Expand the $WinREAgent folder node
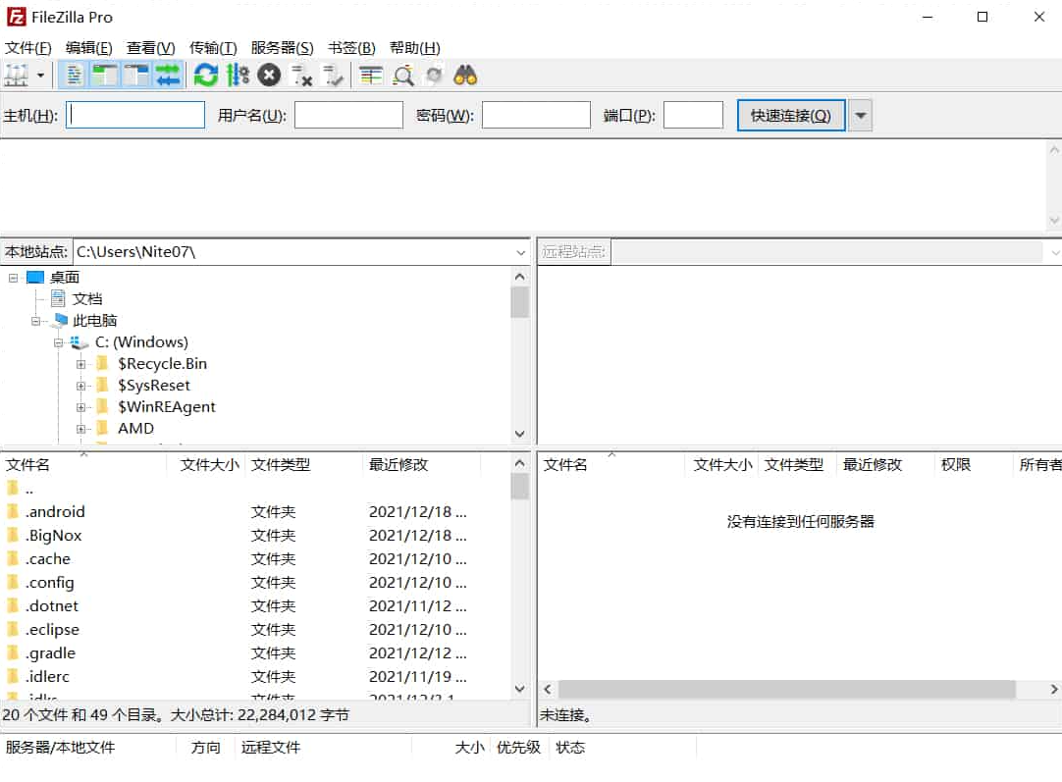Screen dimensions: 1062x782 click(80, 407)
